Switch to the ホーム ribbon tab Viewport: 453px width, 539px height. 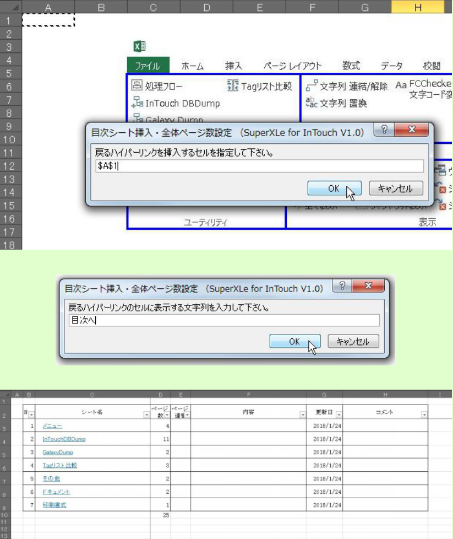[x=192, y=66]
